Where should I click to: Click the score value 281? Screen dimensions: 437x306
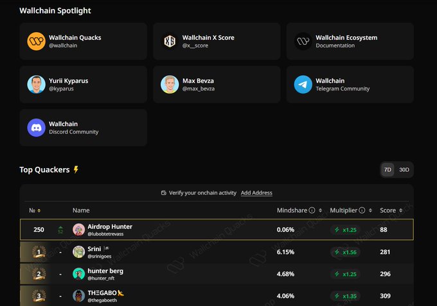(x=385, y=252)
